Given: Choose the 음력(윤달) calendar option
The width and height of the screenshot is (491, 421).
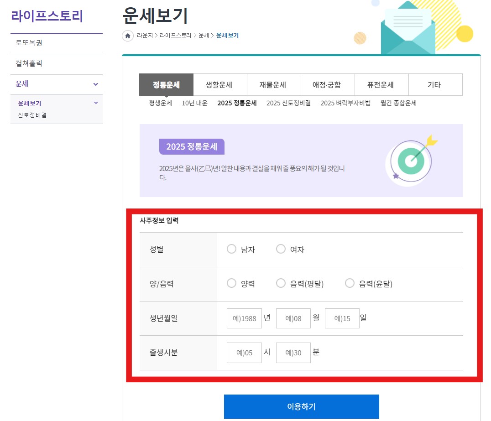Looking at the screenshot, I should (x=350, y=283).
